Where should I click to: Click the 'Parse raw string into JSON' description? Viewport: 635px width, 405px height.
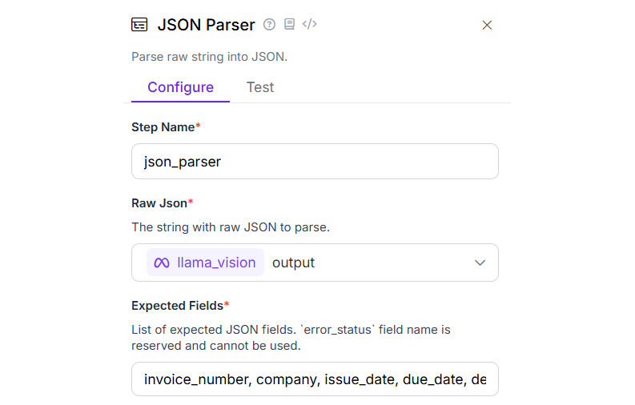click(x=209, y=57)
